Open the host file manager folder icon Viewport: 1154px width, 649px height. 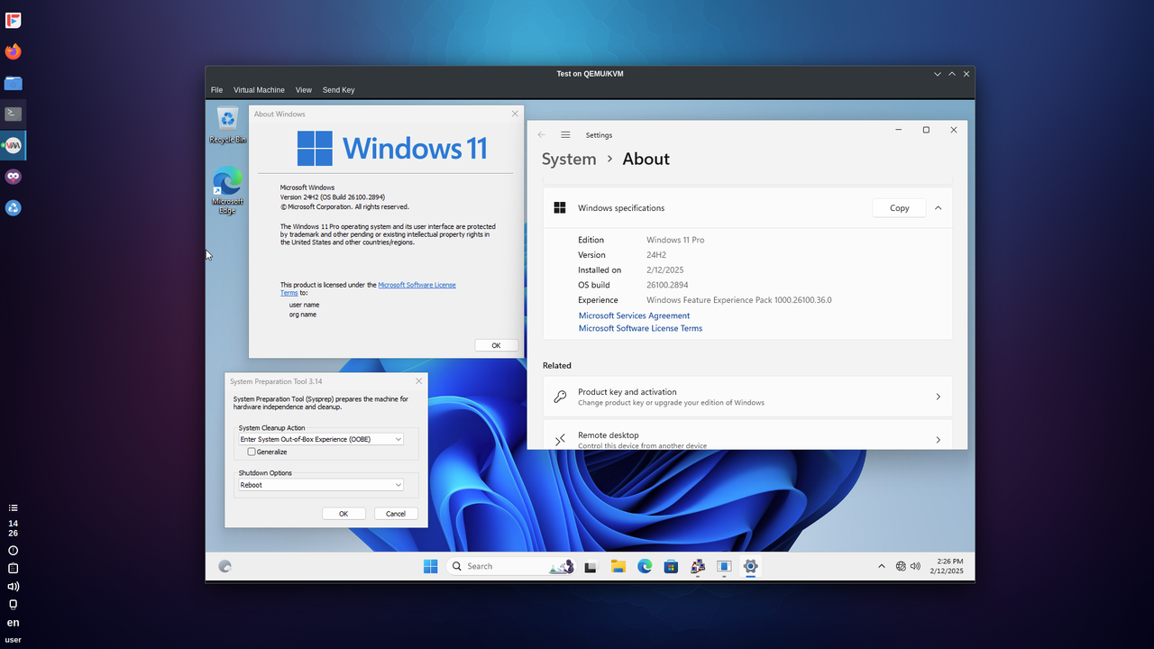coord(13,83)
